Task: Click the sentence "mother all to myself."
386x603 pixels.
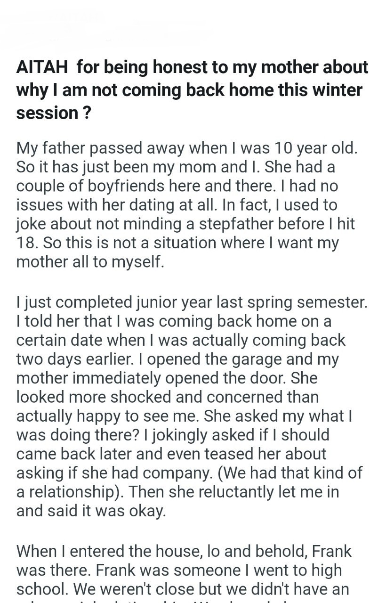Action: tap(90, 262)
